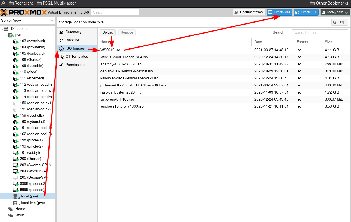This screenshot has height=222, width=351.
Task: Select anarchy-1.3.0-x86_64.iso file
Action: click(x=121, y=64)
